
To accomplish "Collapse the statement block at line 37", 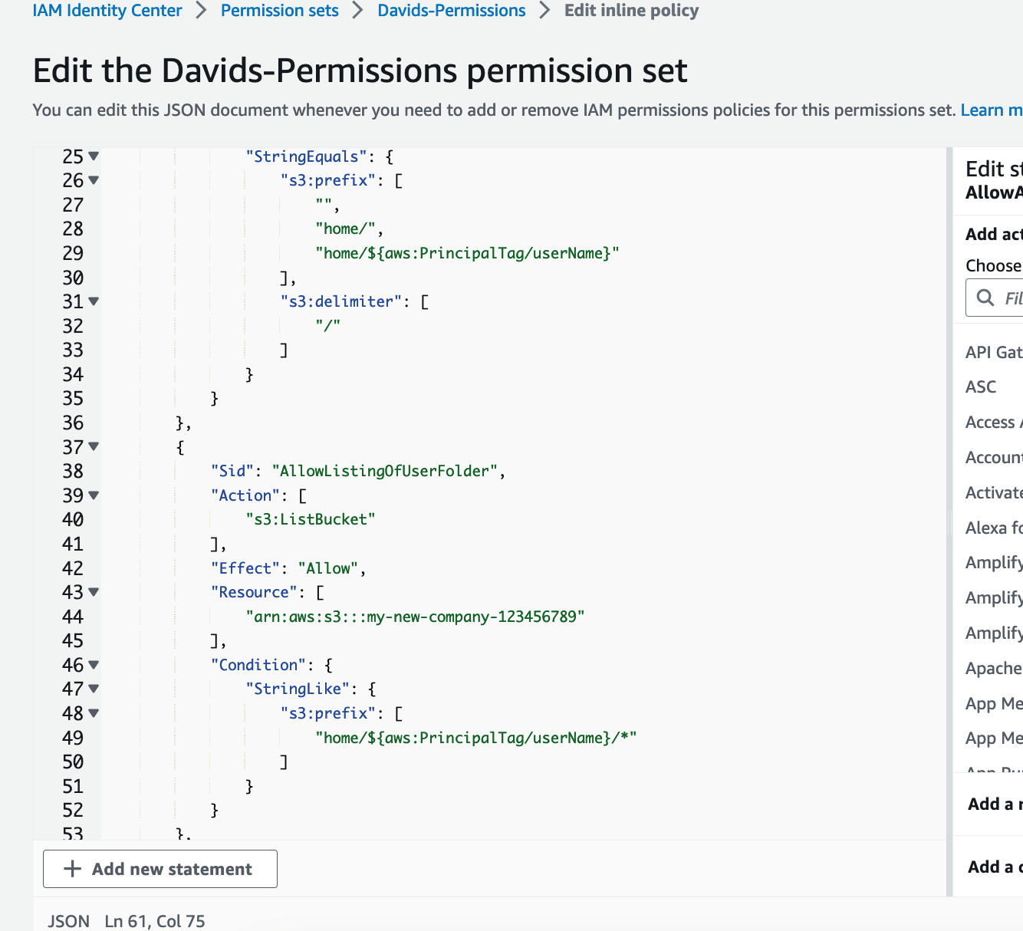I will [94, 446].
